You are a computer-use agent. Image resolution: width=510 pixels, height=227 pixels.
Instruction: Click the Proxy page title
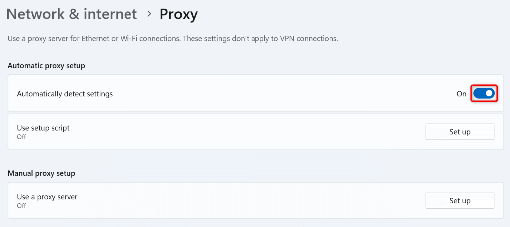pos(178,14)
